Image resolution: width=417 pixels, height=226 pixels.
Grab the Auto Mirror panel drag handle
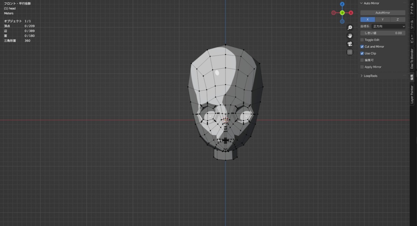404,3
